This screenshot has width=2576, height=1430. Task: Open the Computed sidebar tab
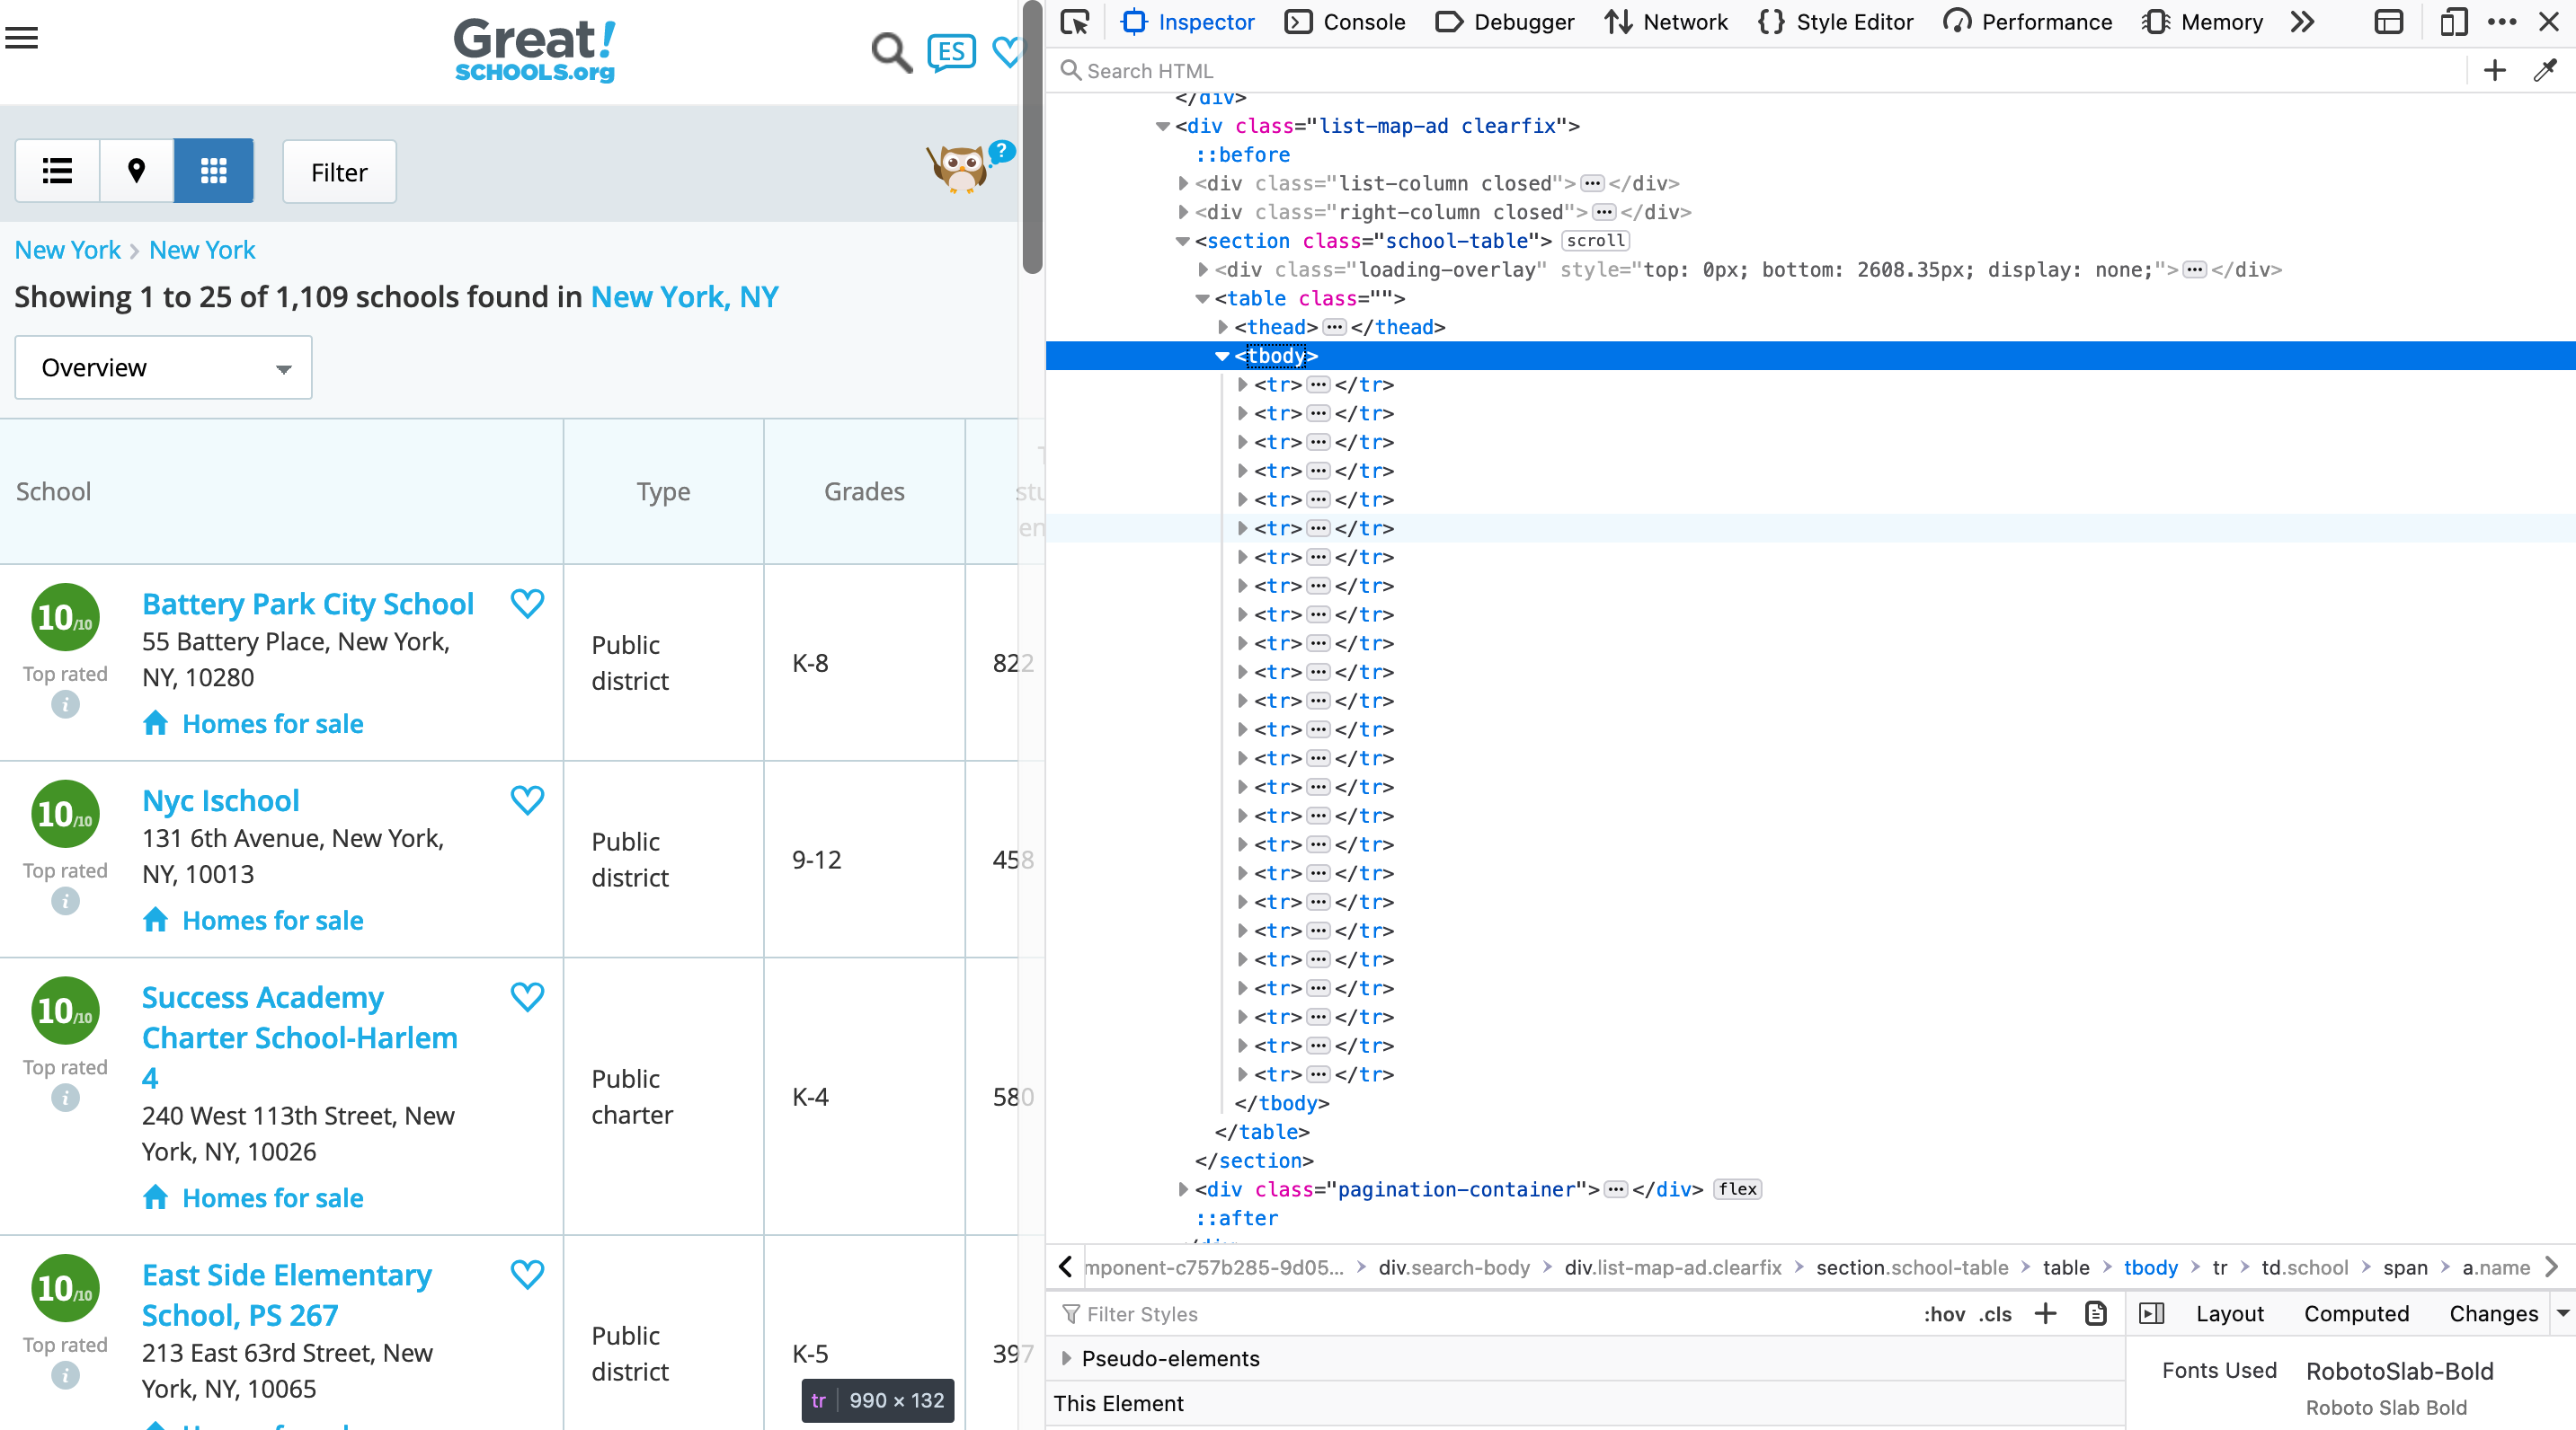coord(2356,1314)
